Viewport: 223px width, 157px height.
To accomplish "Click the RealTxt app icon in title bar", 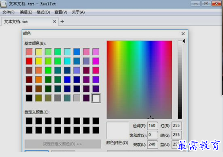I will (x=3, y=4).
